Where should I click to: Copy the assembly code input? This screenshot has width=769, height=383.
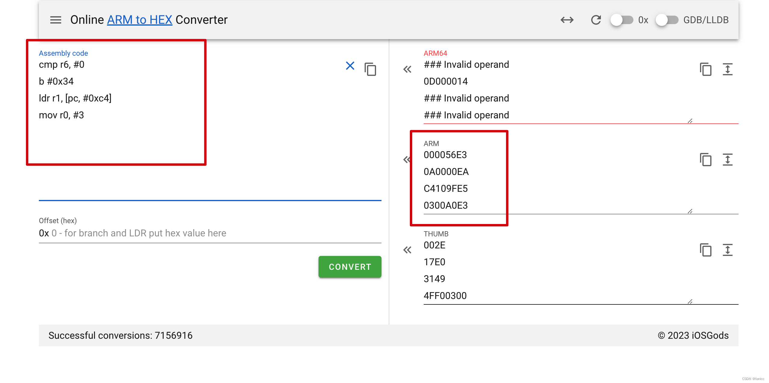point(370,69)
